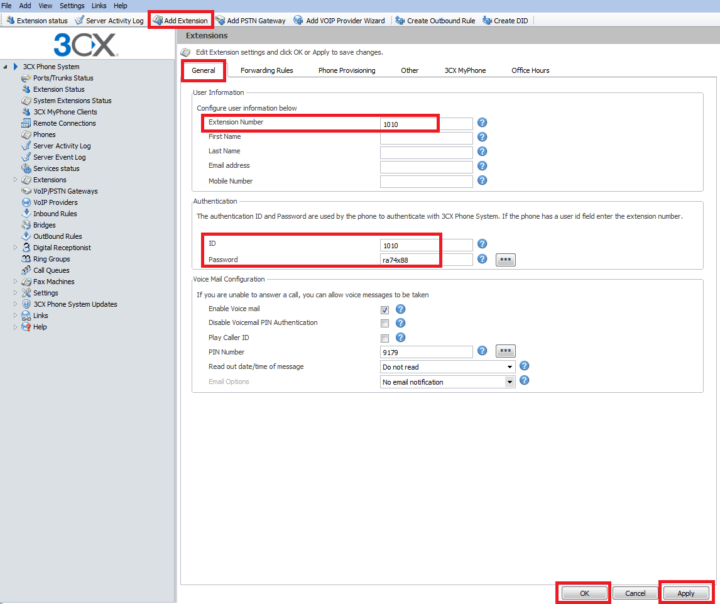Click the Apply button

tap(685, 593)
